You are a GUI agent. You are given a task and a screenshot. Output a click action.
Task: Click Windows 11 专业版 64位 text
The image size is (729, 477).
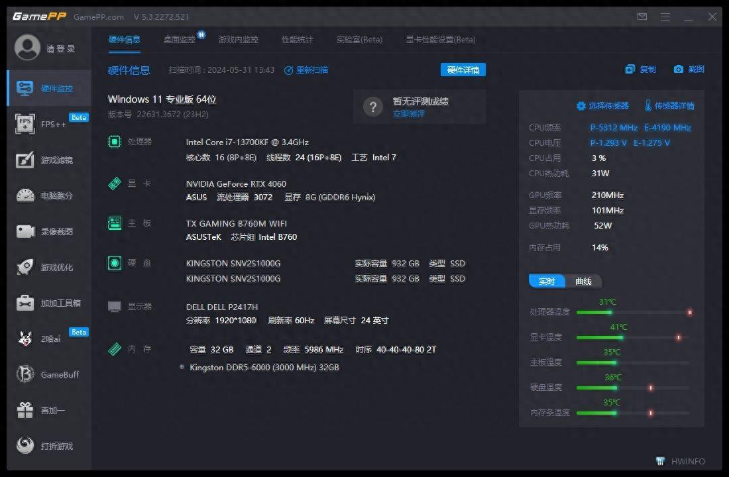pyautogui.click(x=162, y=99)
